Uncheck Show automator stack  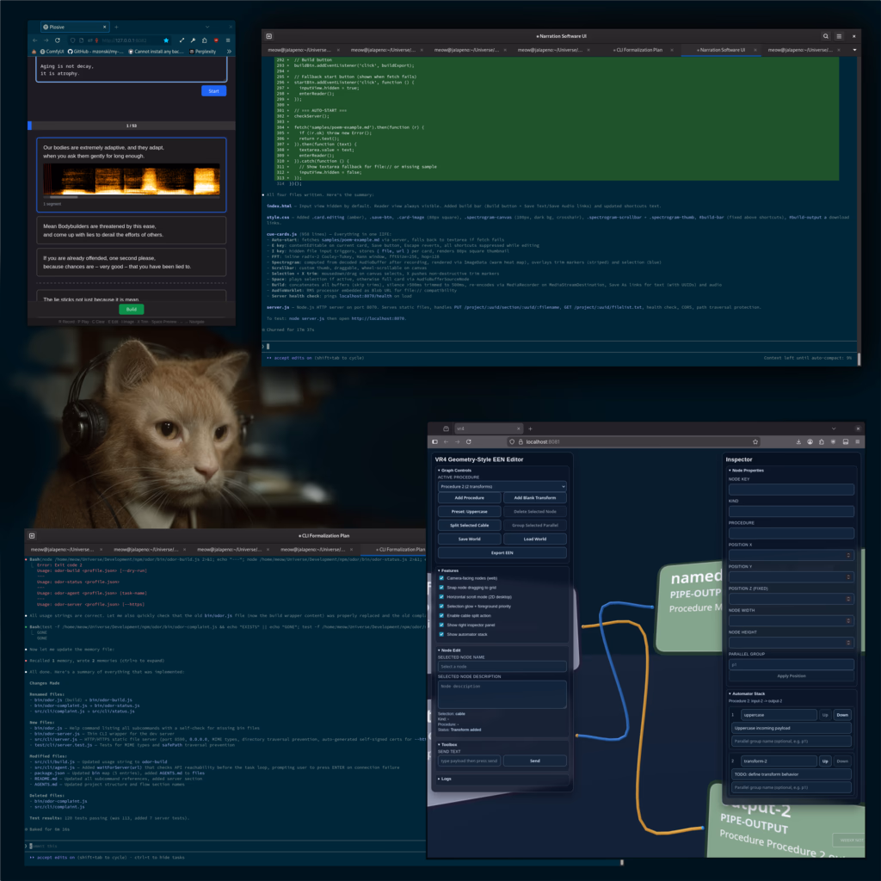pyautogui.click(x=441, y=634)
